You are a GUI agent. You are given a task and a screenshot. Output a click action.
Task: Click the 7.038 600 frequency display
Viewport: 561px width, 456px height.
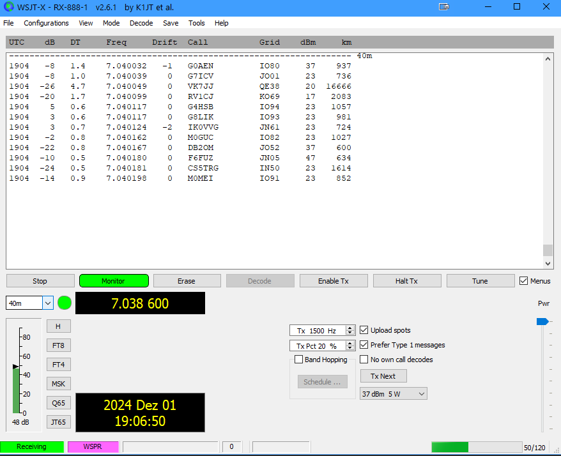tap(140, 303)
